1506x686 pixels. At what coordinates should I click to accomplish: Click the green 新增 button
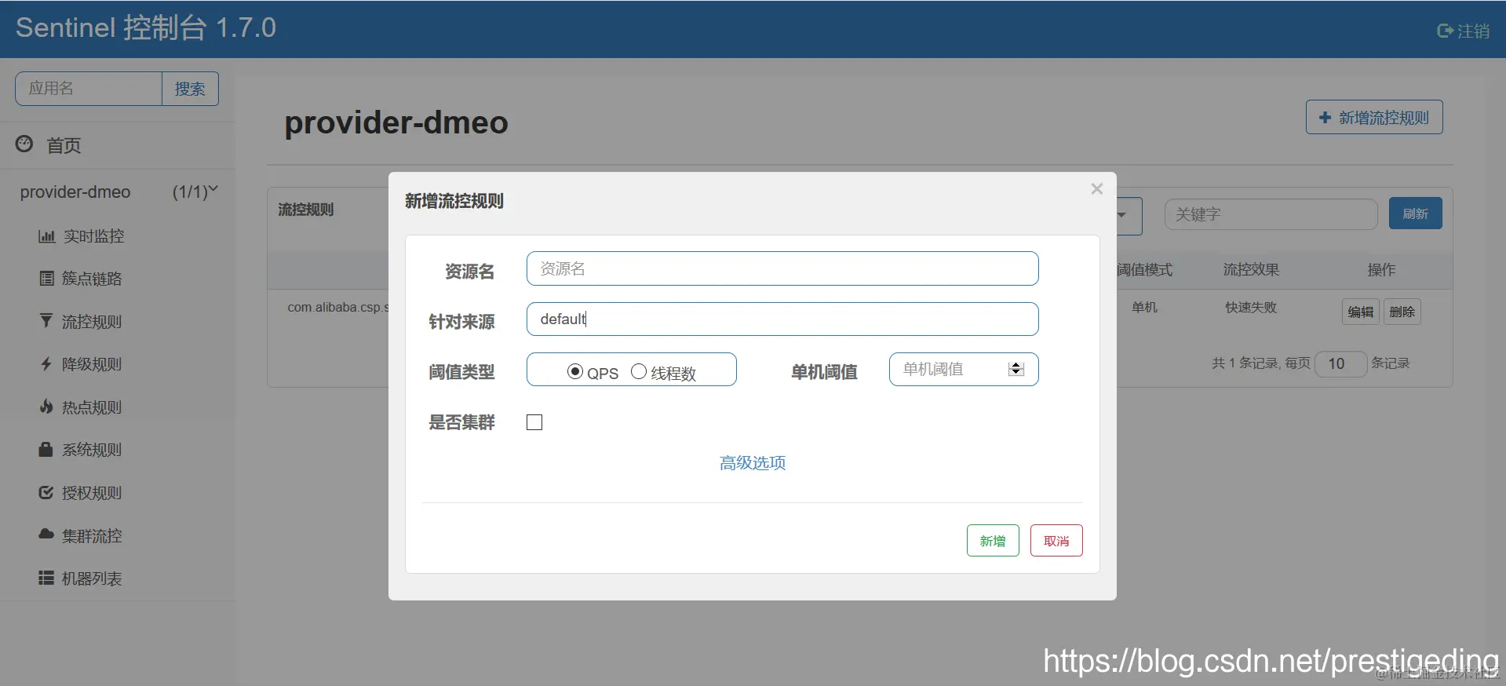[x=993, y=540]
